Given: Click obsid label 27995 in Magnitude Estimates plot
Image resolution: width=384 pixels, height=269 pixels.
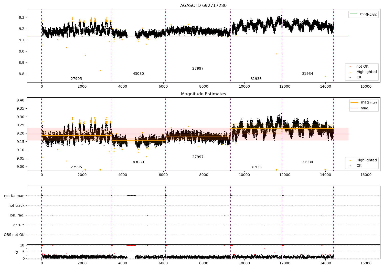Looking at the screenshot, I should 76,167.
